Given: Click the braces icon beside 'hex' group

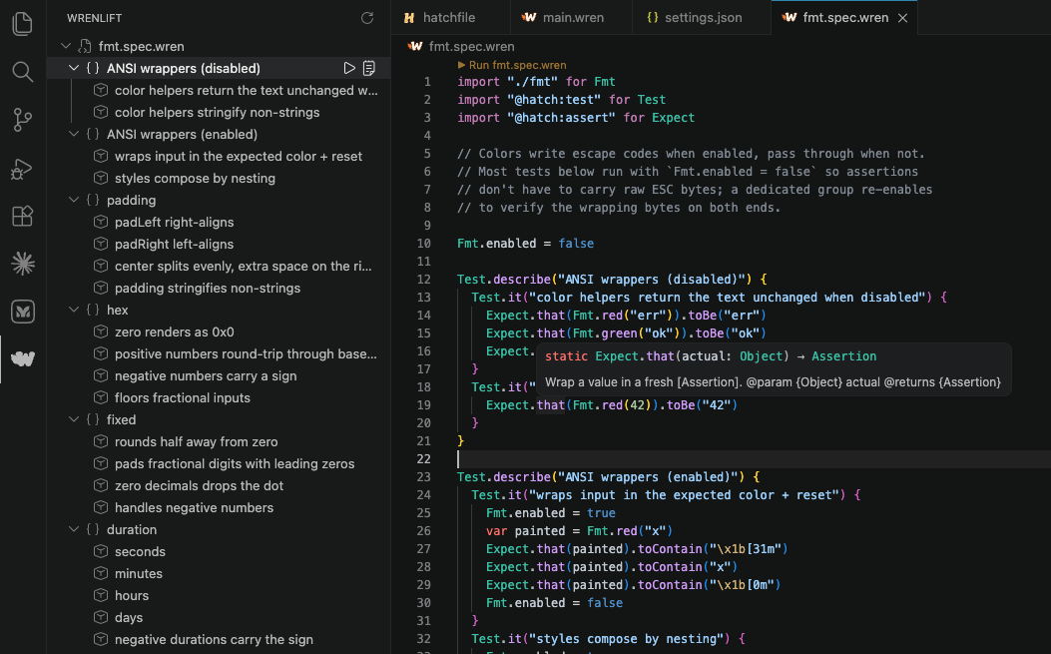Looking at the screenshot, I should click(x=93, y=310).
